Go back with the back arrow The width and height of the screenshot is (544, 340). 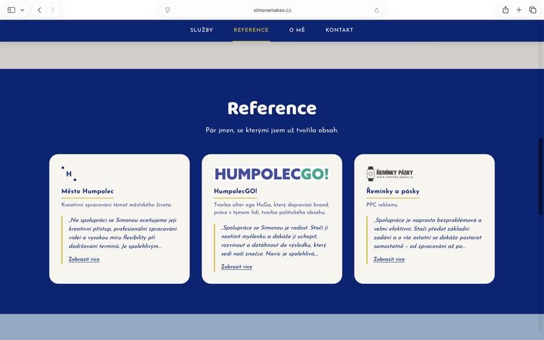pyautogui.click(x=39, y=10)
